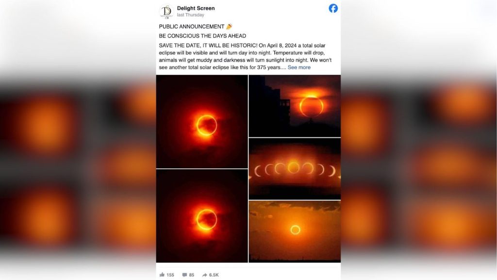Screen dimensions: 497x280
Task: Click the last Thursday timestamp
Action: [x=190, y=15]
